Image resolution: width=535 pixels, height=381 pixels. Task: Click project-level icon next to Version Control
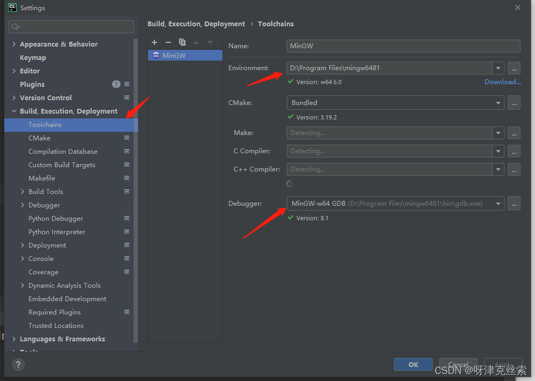[127, 98]
